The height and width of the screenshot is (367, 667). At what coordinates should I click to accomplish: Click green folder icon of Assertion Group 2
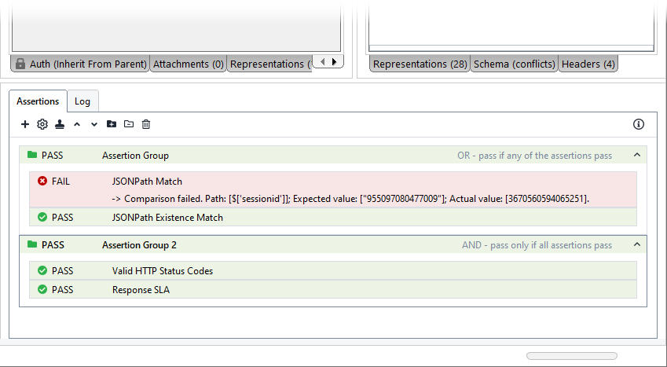[32, 244]
